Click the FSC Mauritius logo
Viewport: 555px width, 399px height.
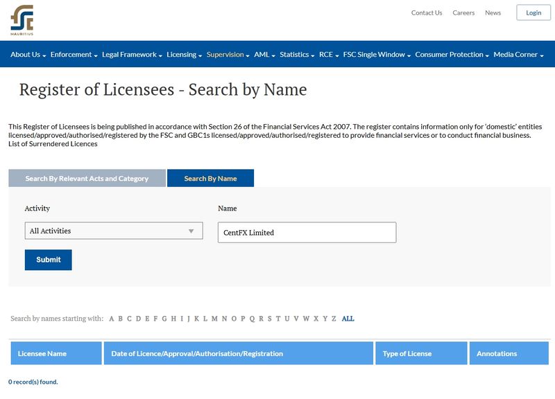tap(22, 20)
